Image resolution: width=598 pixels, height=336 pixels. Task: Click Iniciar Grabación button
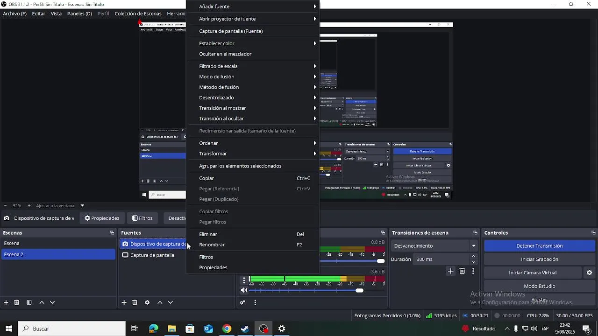[539, 259]
